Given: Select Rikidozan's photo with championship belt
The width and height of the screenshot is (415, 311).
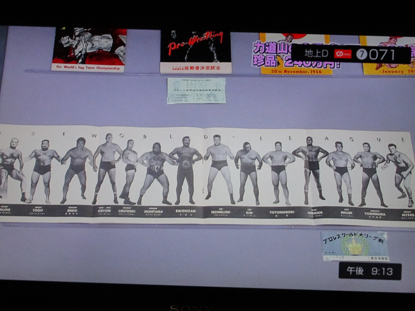Looking at the screenshot, I should pos(185,171).
